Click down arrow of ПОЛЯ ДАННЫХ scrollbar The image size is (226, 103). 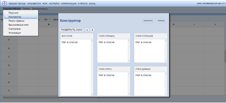tap(166, 94)
